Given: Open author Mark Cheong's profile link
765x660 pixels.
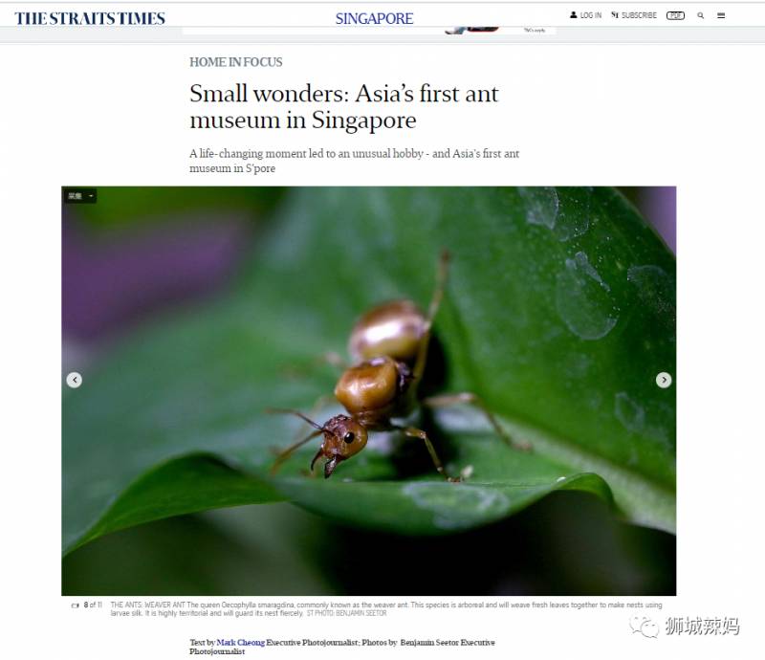Looking at the screenshot, I should pyautogui.click(x=241, y=643).
